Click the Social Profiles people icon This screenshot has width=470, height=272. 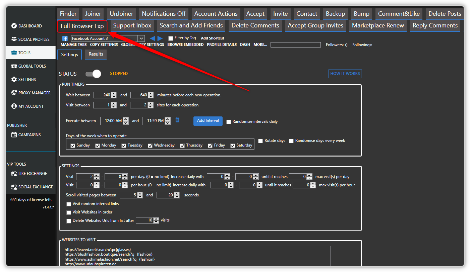14,39
